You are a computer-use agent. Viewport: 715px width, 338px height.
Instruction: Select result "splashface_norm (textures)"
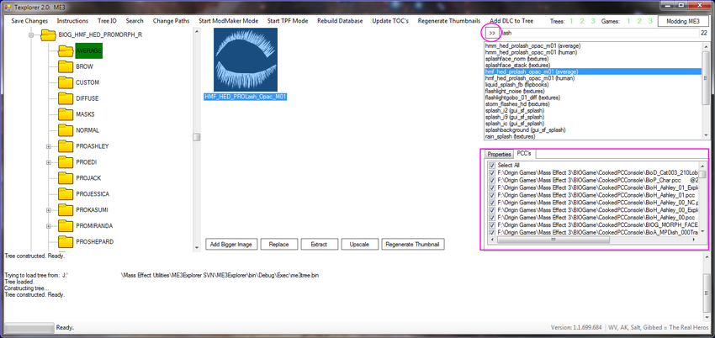point(516,59)
